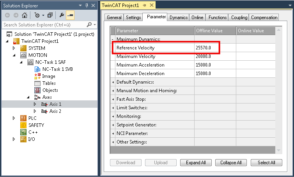Viewport: 294px width, 177px height.
Task: Click the MOTION node icon
Action: [23, 55]
